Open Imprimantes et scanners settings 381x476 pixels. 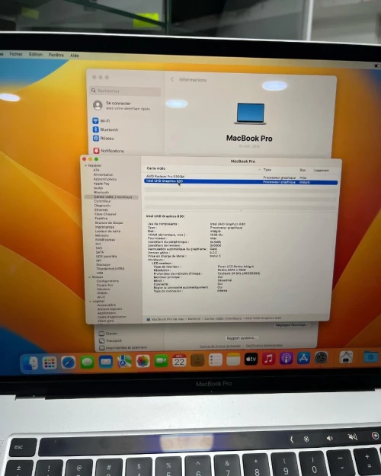pyautogui.click(x=123, y=347)
